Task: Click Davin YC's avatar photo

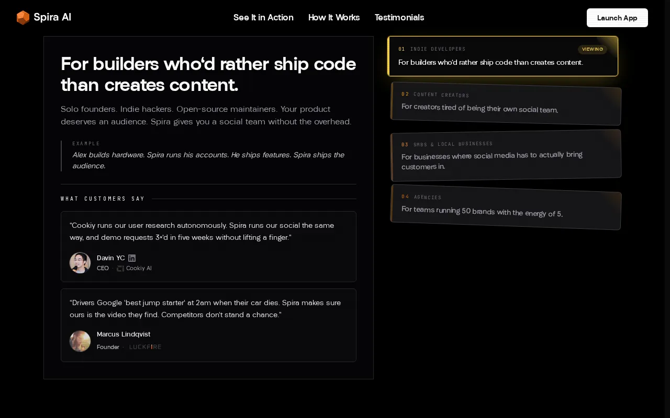Action: (80, 263)
